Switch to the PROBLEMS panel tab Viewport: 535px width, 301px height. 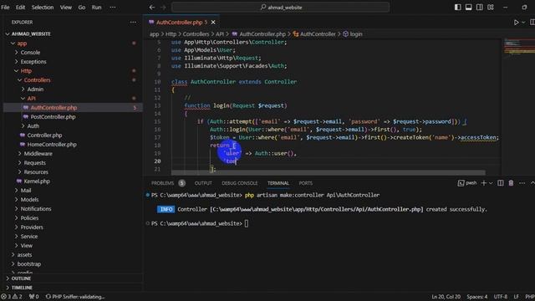[163, 183]
